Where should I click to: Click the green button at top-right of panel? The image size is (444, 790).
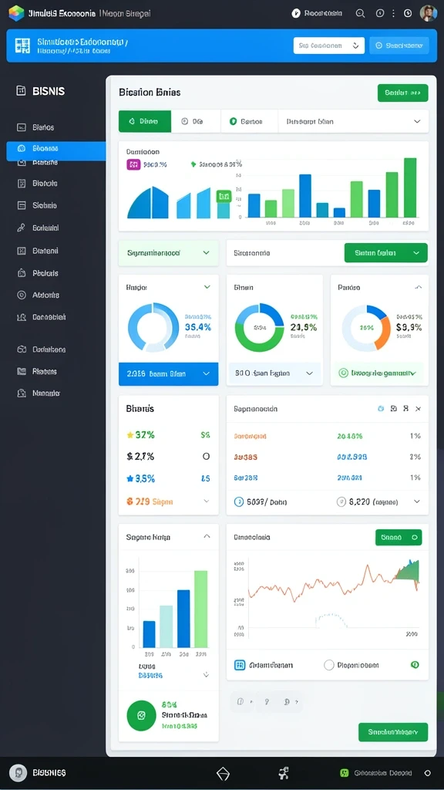pos(402,93)
